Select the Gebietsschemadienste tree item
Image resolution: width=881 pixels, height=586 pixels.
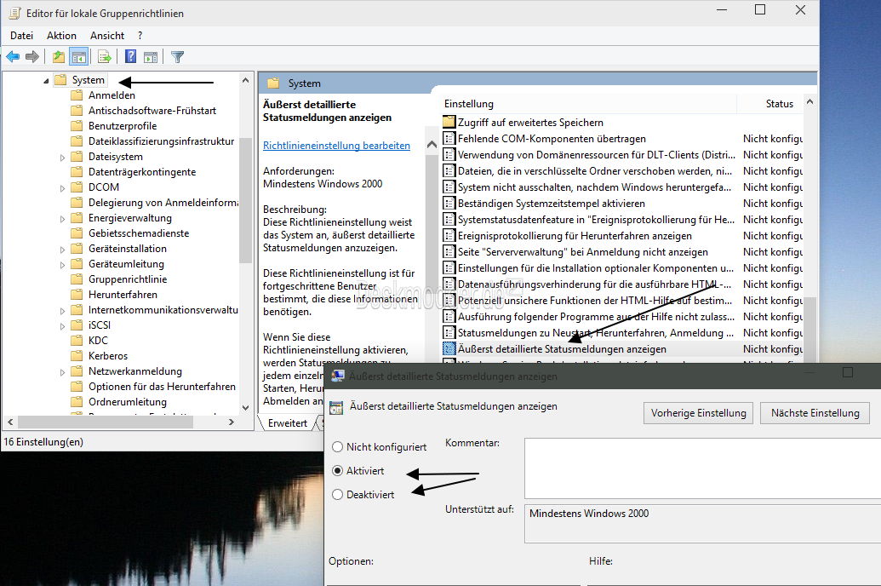pos(138,233)
